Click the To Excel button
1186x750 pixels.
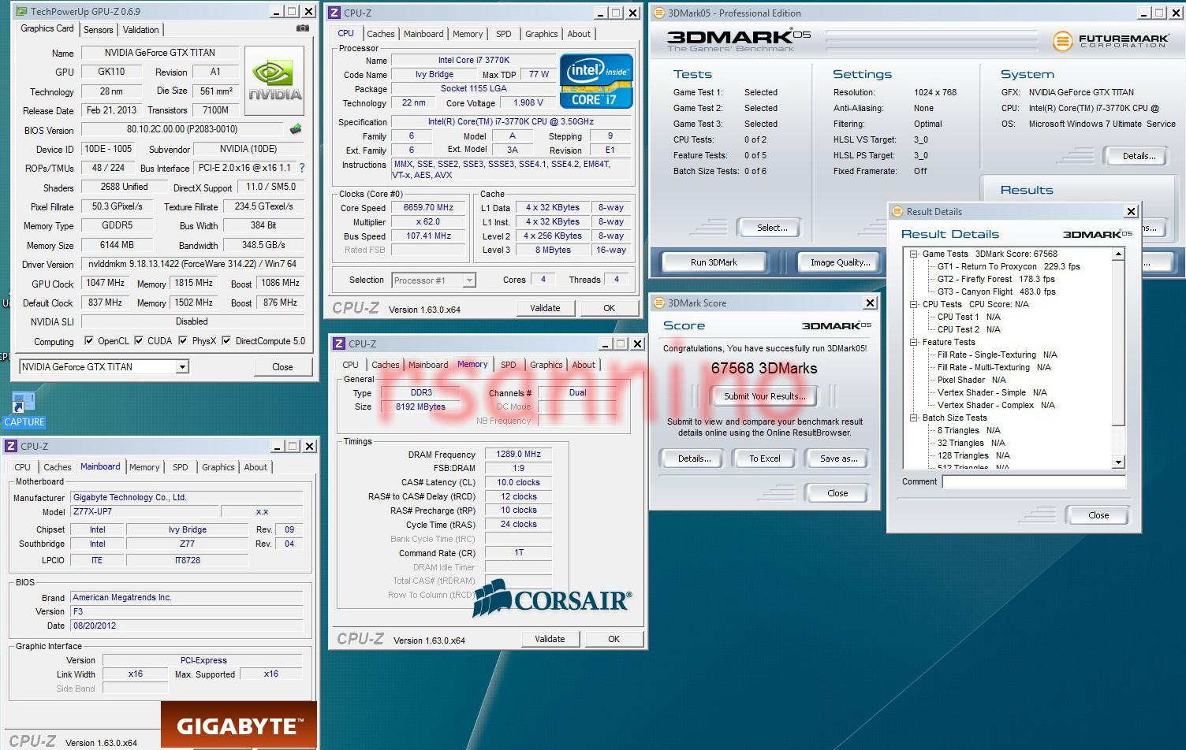click(764, 459)
